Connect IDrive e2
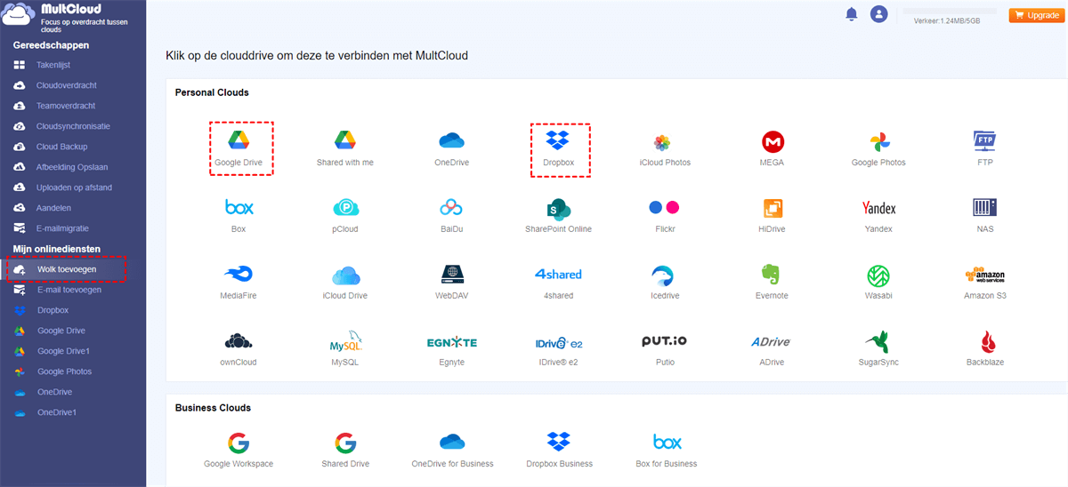The width and height of the screenshot is (1068, 487). (x=559, y=348)
